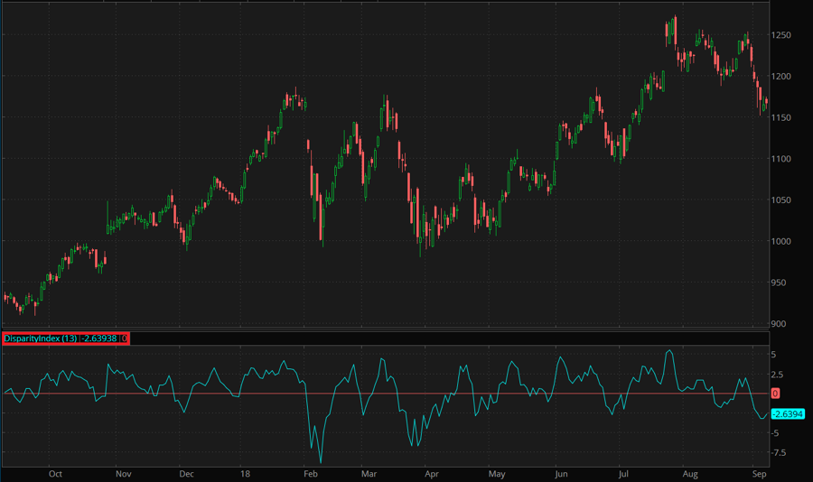Click the red 0 value in study header
This screenshot has width=813, height=482.
[x=125, y=338]
